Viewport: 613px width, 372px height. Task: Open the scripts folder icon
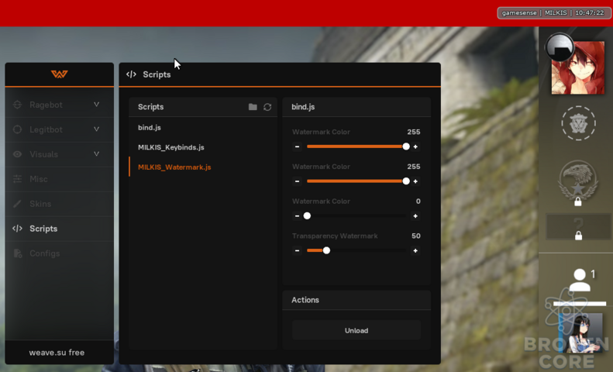[253, 107]
